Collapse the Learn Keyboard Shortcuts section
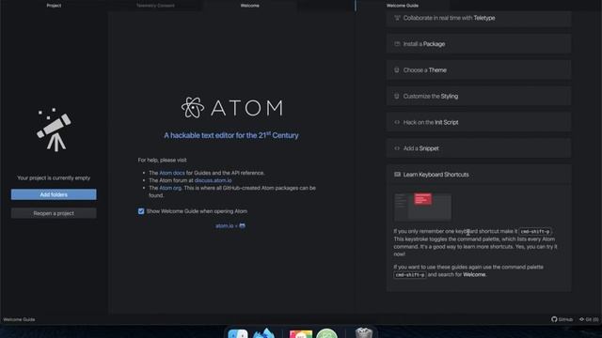This screenshot has width=602, height=338. pyautogui.click(x=479, y=175)
